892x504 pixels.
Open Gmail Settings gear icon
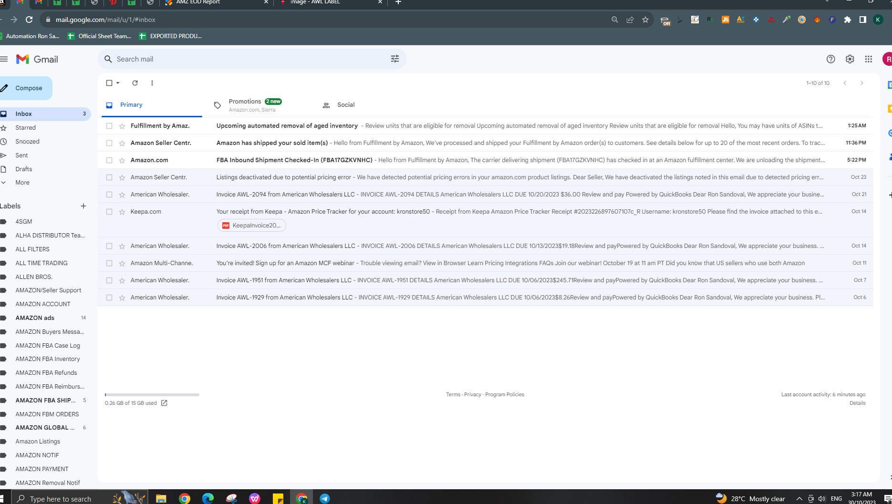[x=850, y=59]
